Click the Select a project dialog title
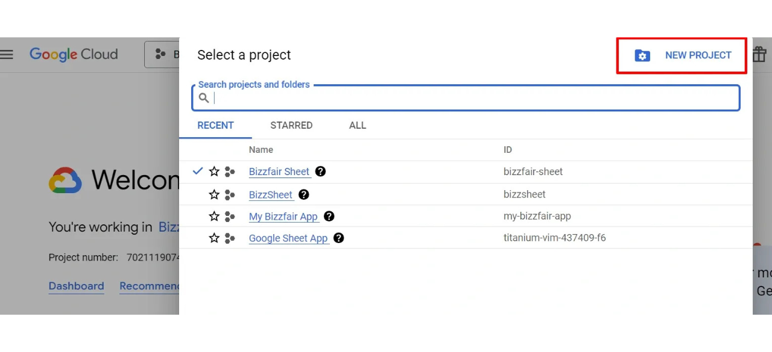The image size is (772, 352). [244, 55]
